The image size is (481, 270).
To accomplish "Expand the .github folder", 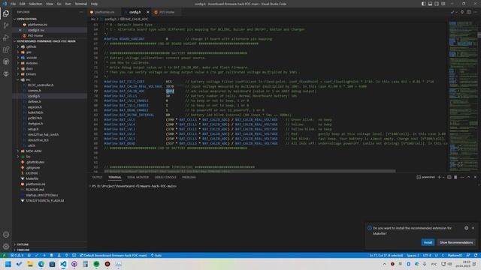I will (x=31, y=46).
